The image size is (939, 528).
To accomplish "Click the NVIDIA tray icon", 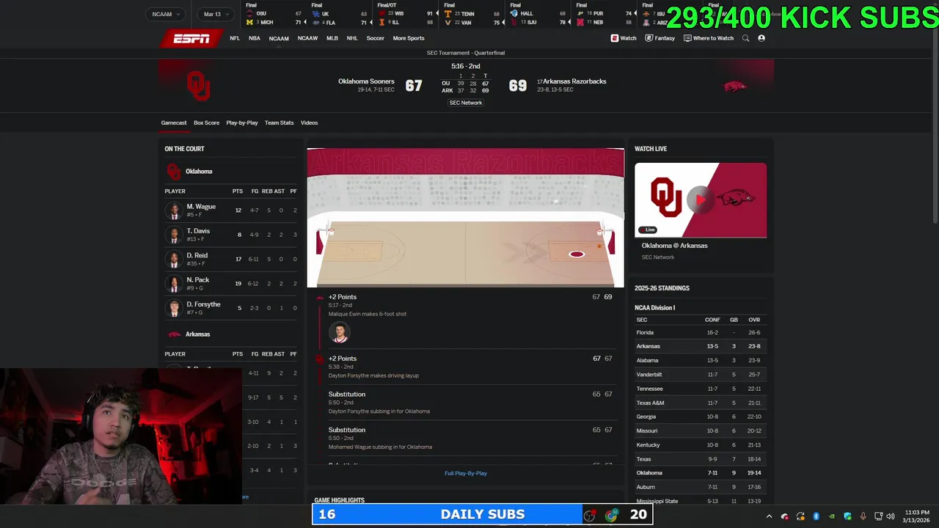I will pyautogui.click(x=831, y=516).
